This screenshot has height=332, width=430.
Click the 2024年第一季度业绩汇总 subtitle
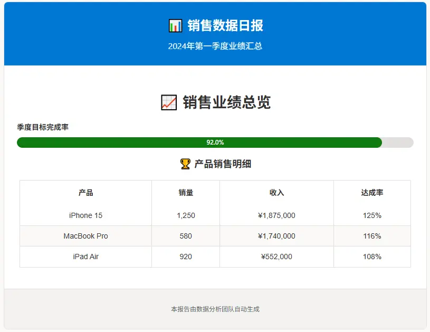pos(215,46)
